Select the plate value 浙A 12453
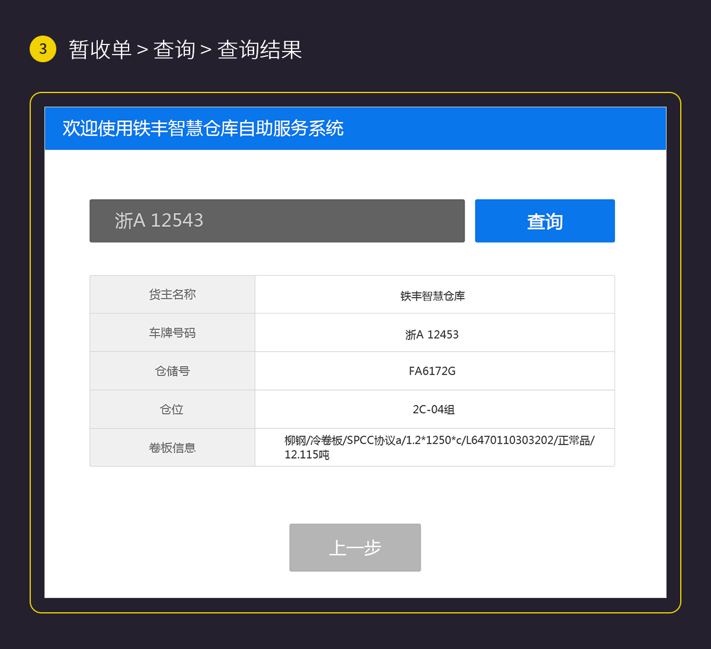The width and height of the screenshot is (711, 649). (x=432, y=334)
